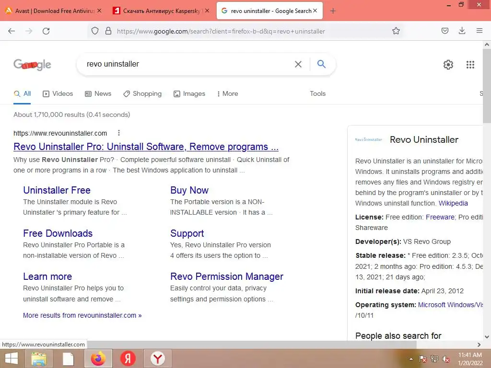The width and height of the screenshot is (491, 368).
Task: Click the Google logo
Action: click(32, 65)
